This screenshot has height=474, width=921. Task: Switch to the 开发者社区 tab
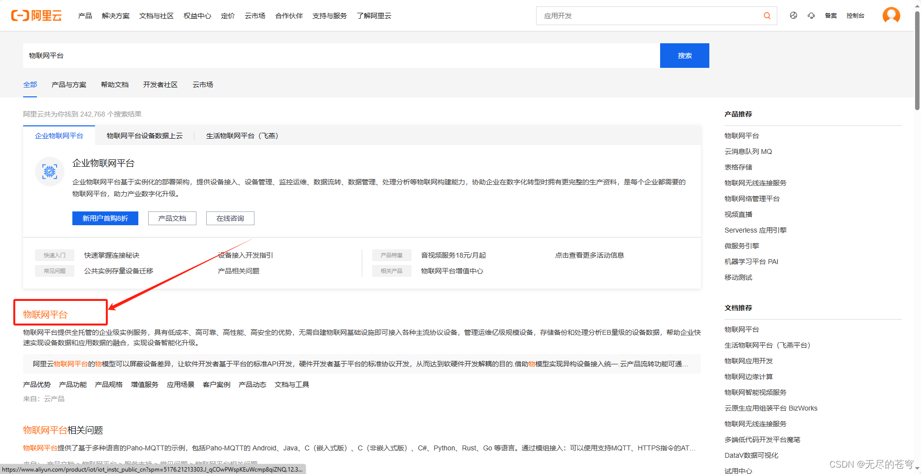click(x=160, y=85)
